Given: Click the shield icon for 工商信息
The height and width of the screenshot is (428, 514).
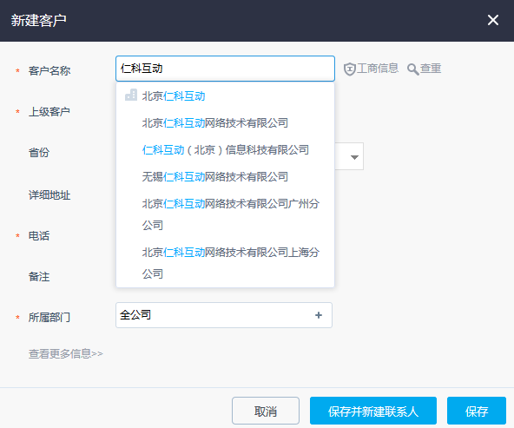Looking at the screenshot, I should (349, 69).
